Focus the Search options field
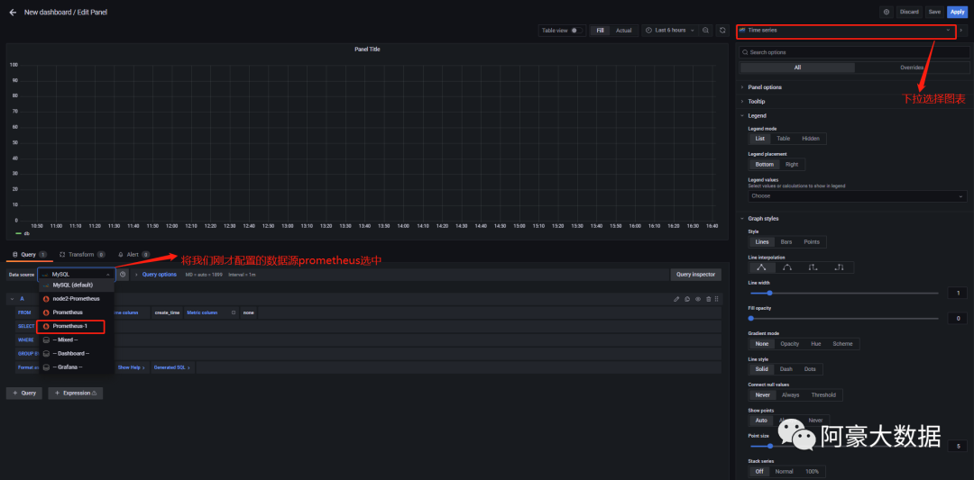 click(x=853, y=52)
